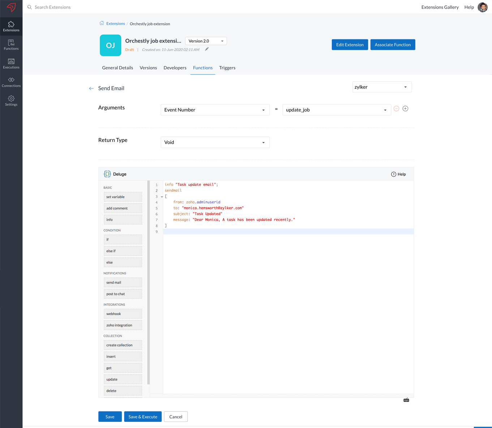Click the red arrow app logo

pyautogui.click(x=11, y=7)
